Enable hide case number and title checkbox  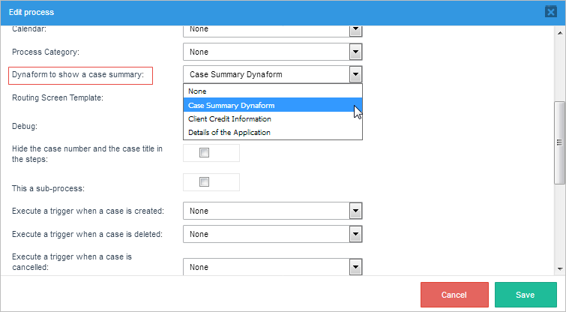tap(204, 153)
